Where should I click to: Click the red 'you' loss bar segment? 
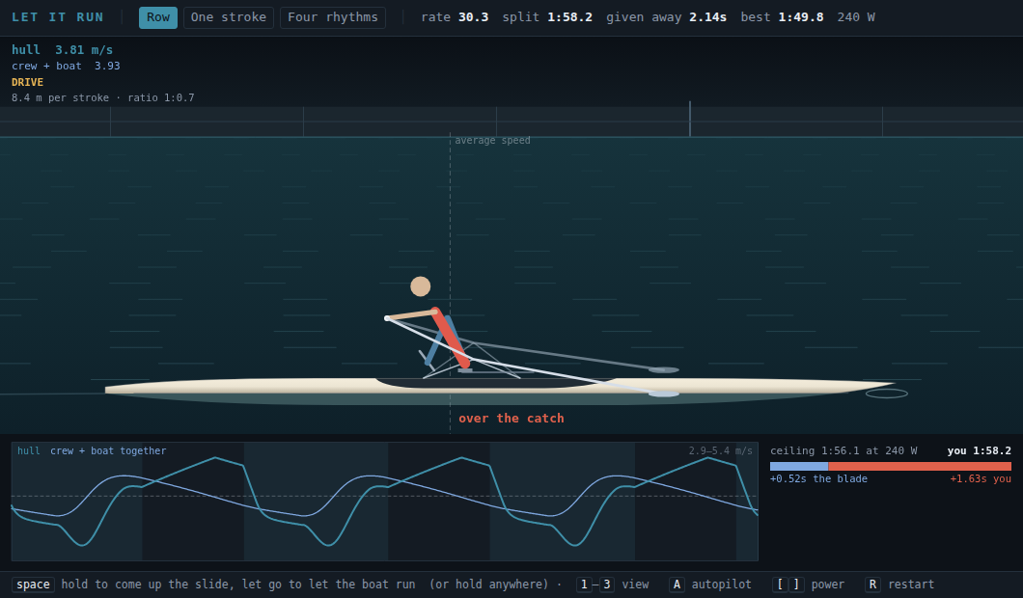point(920,466)
